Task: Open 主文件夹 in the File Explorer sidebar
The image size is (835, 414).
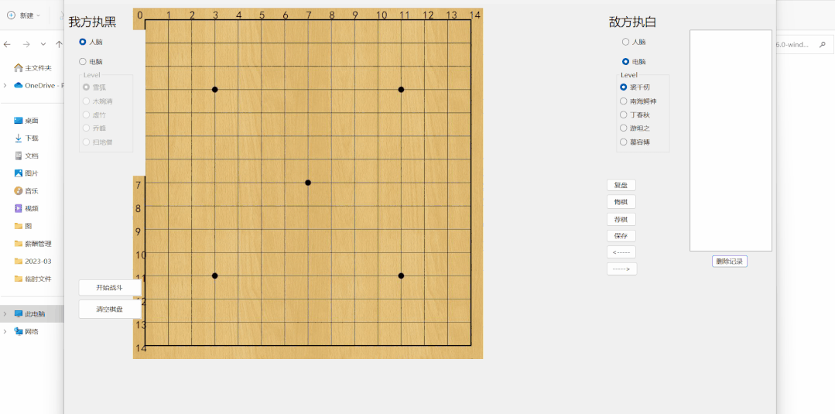Action: pos(33,67)
